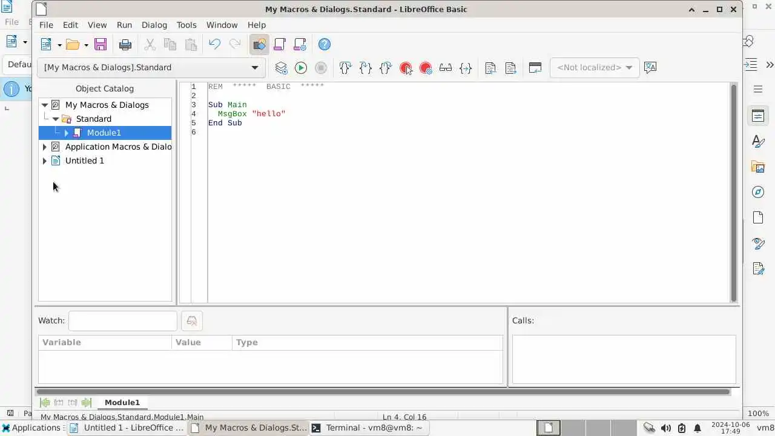This screenshot has height=436, width=775.
Task: Click the Print icon
Action: click(x=125, y=44)
